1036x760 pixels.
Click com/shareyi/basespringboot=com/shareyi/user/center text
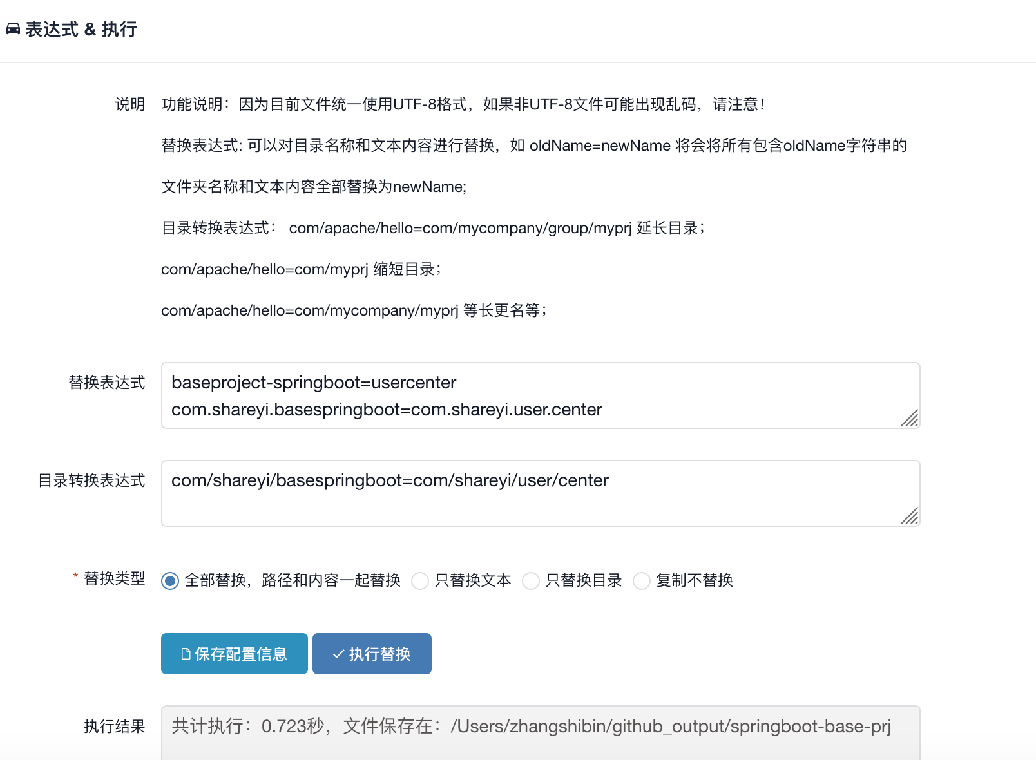coord(390,480)
